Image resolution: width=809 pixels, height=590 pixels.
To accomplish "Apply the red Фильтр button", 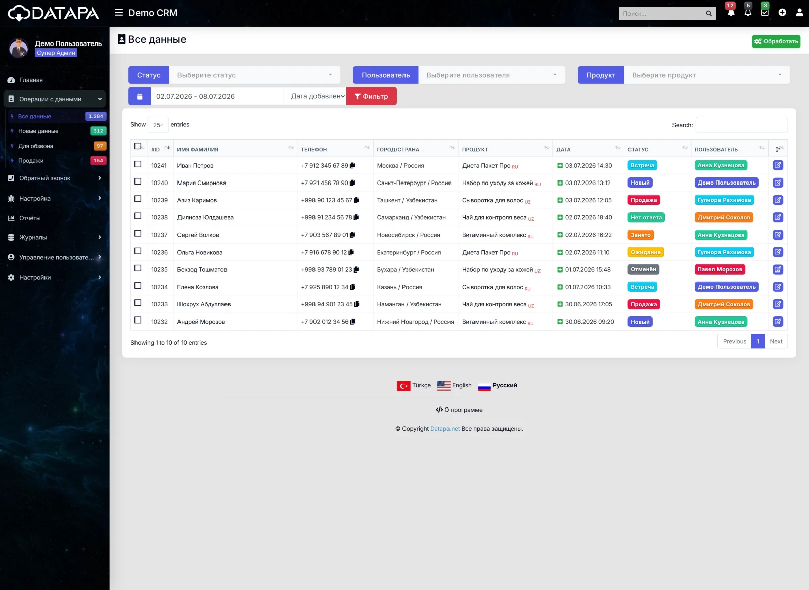I will (371, 96).
